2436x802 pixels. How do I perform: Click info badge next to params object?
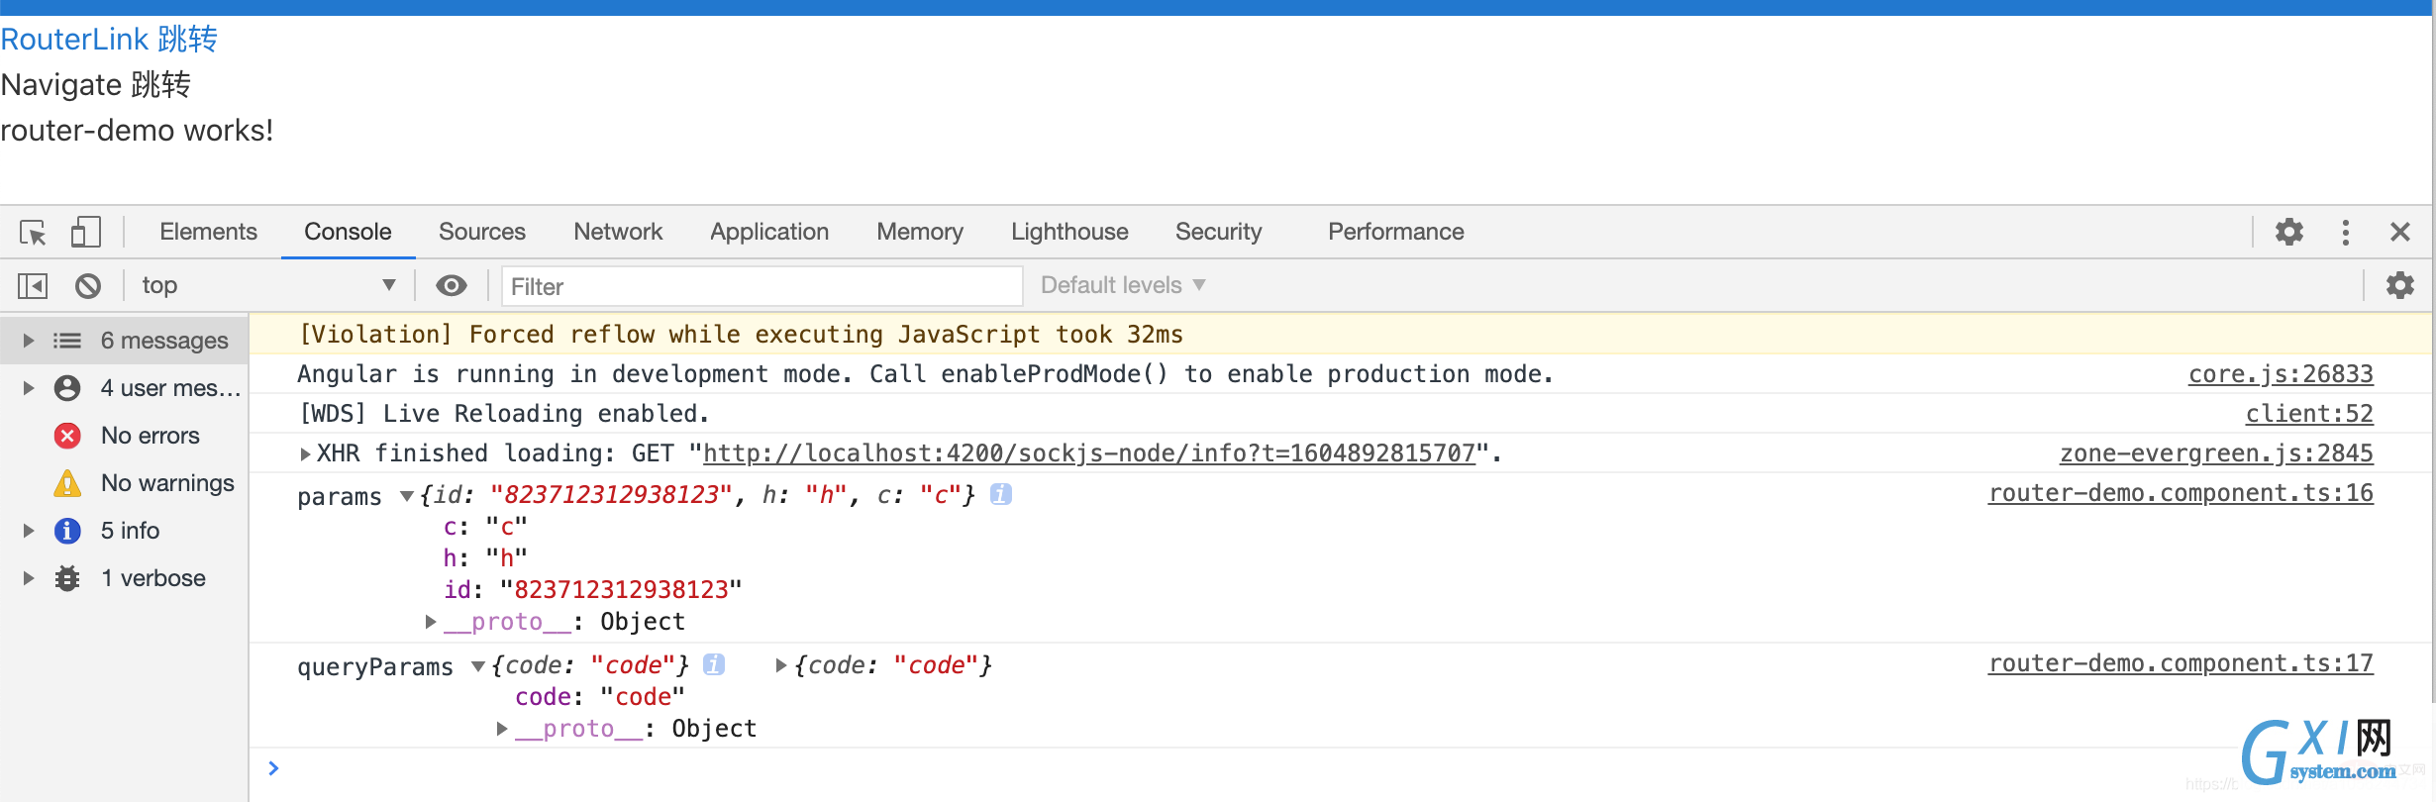tap(1001, 494)
